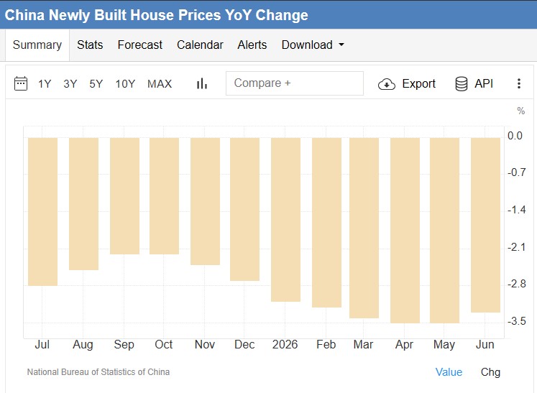
Task: Show Value view below chart
Action: point(449,372)
